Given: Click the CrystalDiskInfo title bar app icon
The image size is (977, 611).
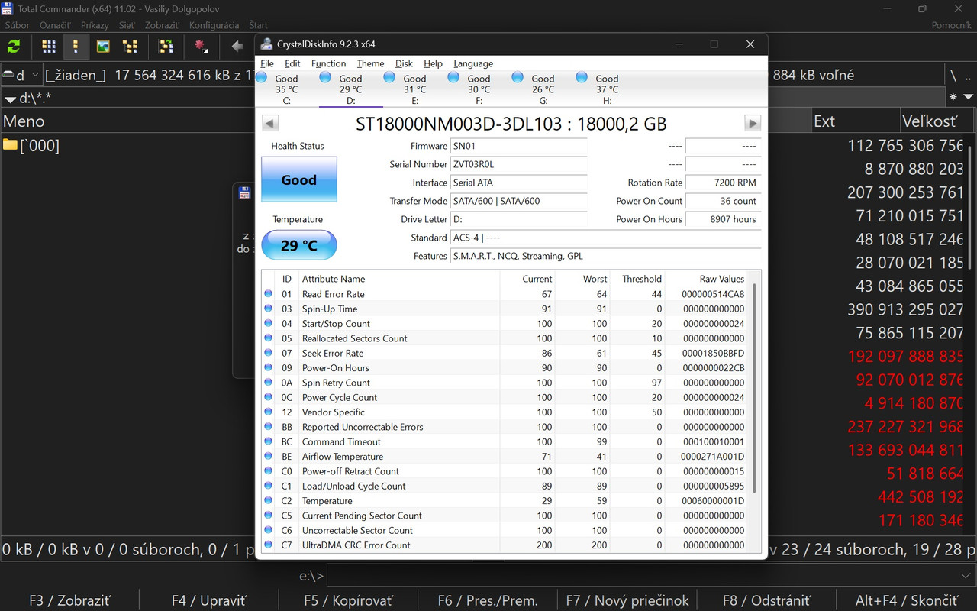Looking at the screenshot, I should [266, 44].
